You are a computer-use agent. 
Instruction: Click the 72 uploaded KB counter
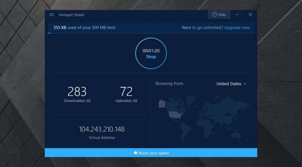click(126, 92)
